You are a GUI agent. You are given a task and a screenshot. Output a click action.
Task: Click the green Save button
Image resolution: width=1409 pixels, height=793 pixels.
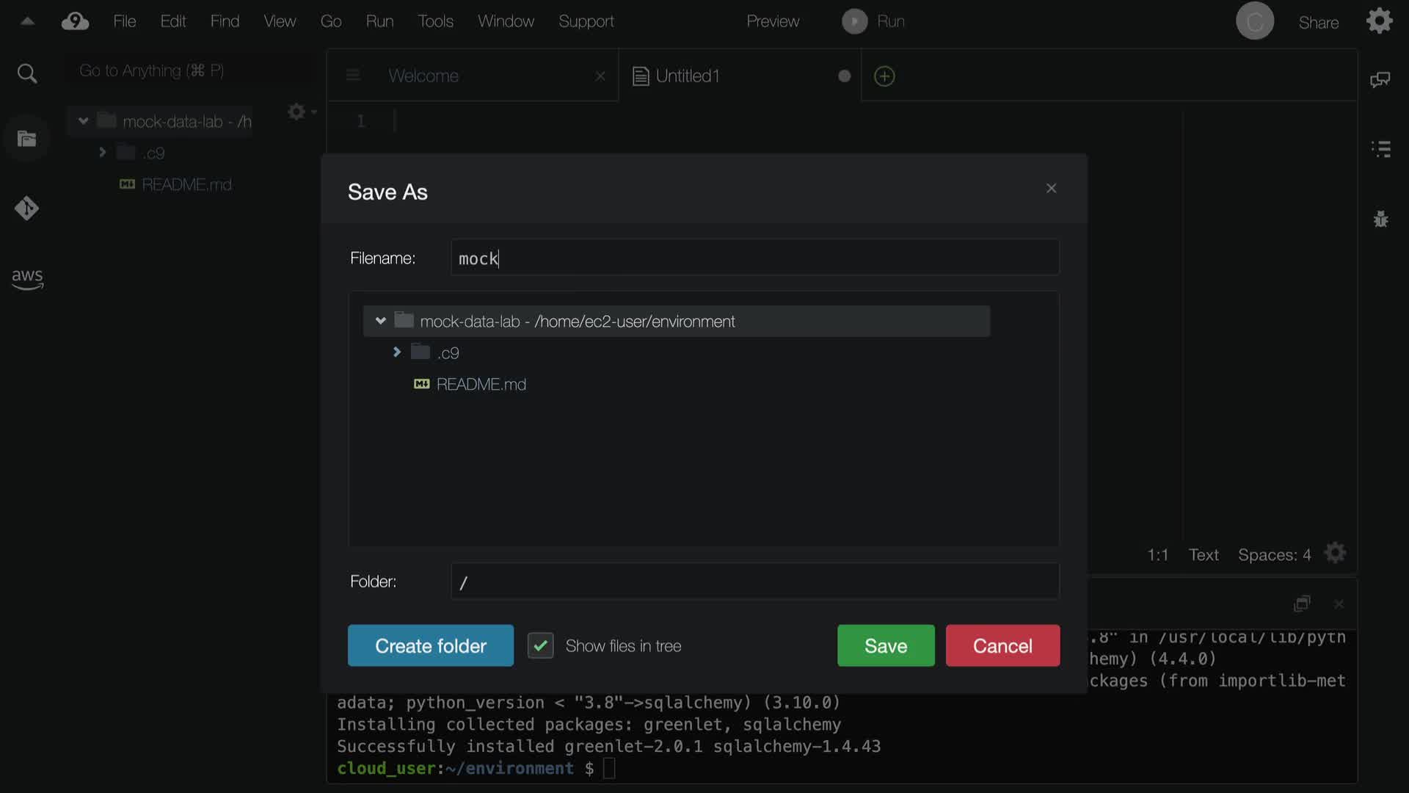pos(886,646)
